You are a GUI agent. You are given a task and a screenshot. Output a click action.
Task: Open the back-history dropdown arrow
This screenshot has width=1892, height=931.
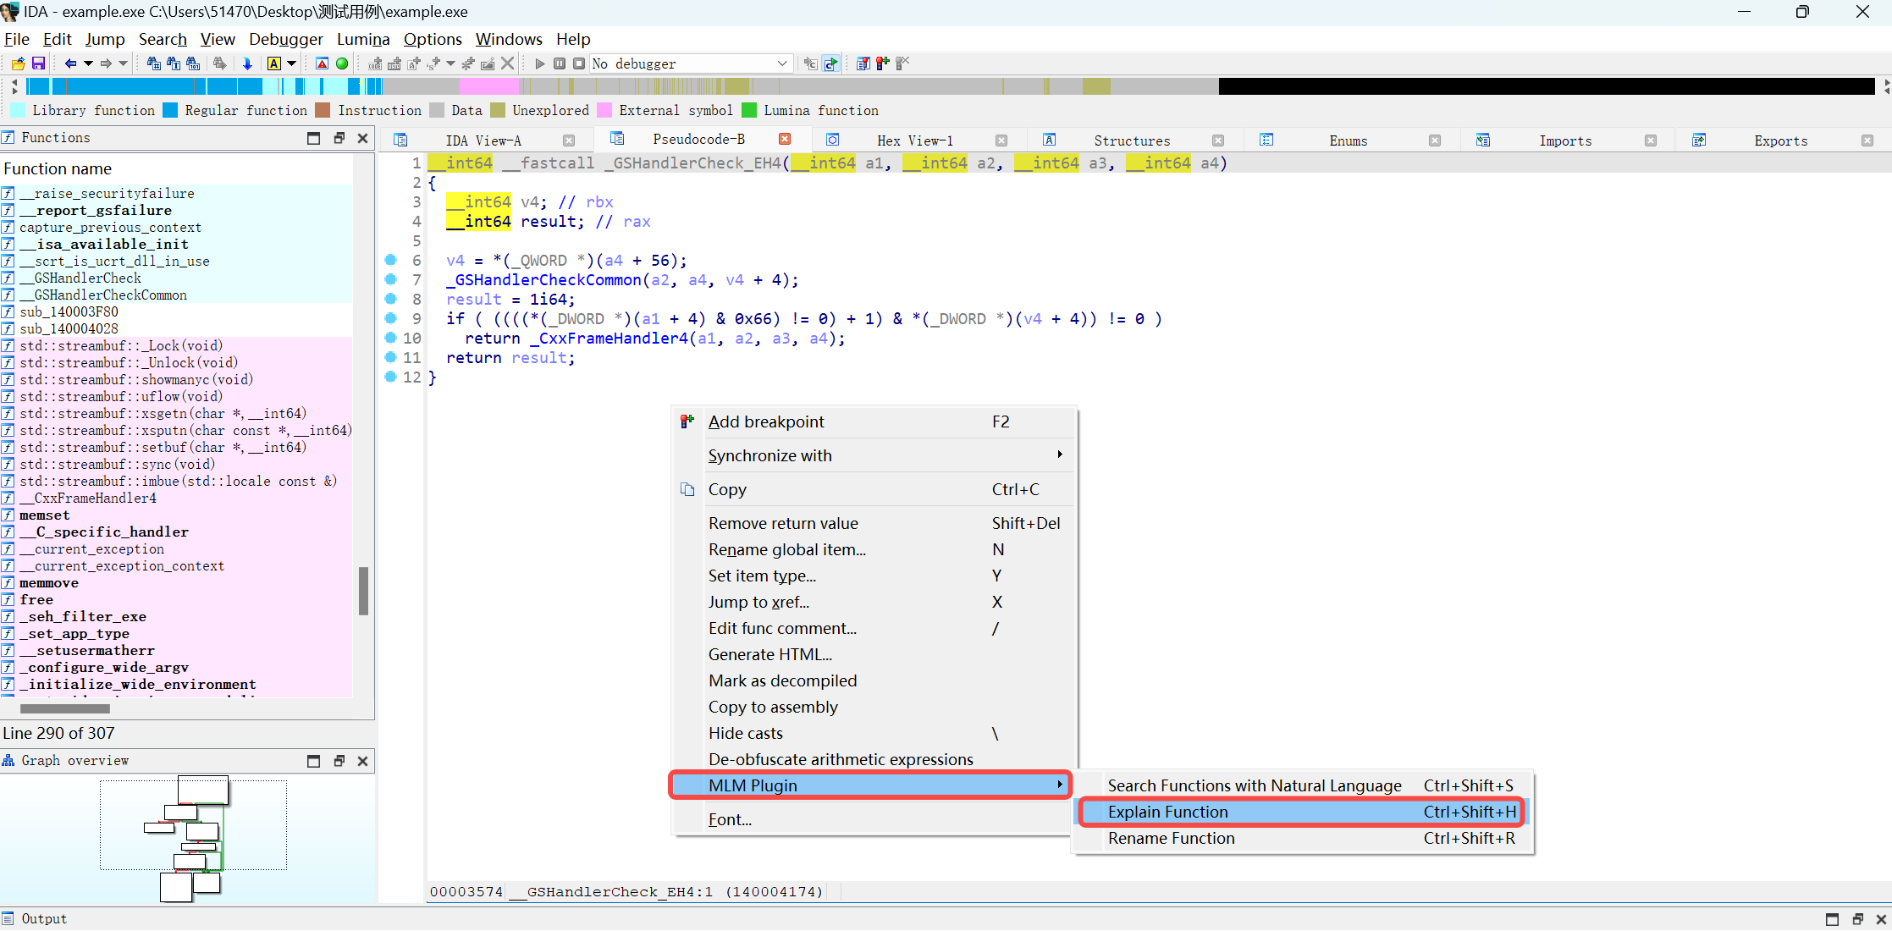[x=88, y=63]
